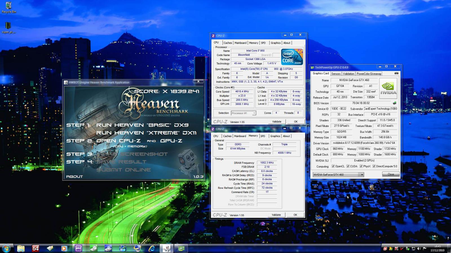Click the GPU-Z screenshot camera icon
This screenshot has width=451, height=253.
click(396, 73)
